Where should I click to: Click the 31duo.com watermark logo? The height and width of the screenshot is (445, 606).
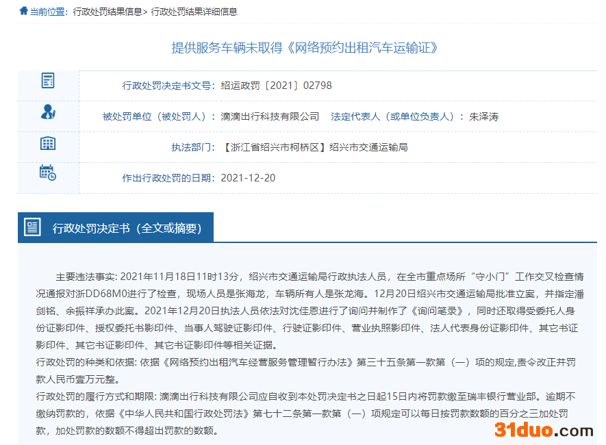544,430
